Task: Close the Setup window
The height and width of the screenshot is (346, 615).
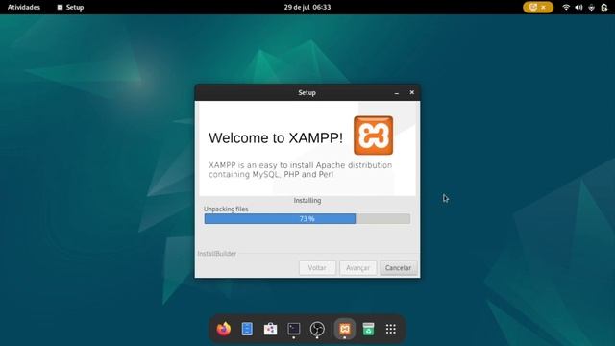Action: point(412,92)
